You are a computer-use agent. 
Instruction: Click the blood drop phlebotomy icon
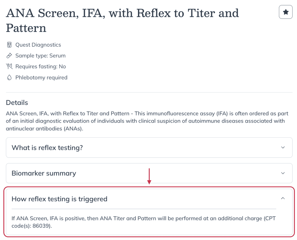9,77
